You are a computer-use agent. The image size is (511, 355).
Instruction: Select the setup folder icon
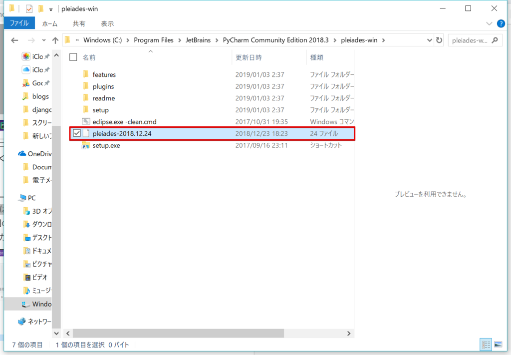pos(86,109)
